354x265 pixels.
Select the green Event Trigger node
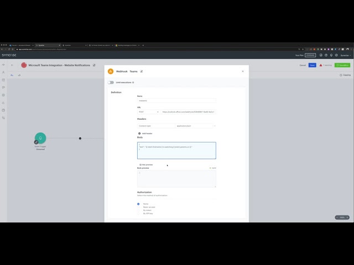pos(40,138)
